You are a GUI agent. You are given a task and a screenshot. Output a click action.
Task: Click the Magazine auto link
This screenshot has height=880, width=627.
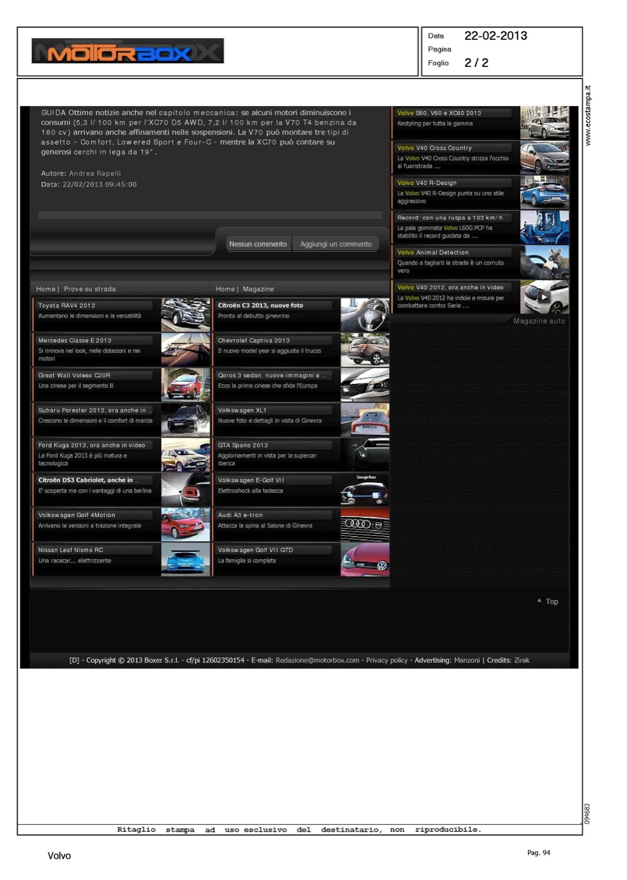(x=539, y=321)
